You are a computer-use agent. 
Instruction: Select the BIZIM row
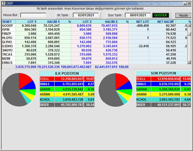coord(94,59)
